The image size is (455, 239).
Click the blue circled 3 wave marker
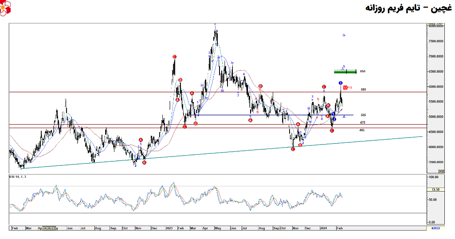(x=341, y=83)
